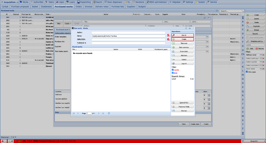Refresh the Found works list

coord(109,113)
